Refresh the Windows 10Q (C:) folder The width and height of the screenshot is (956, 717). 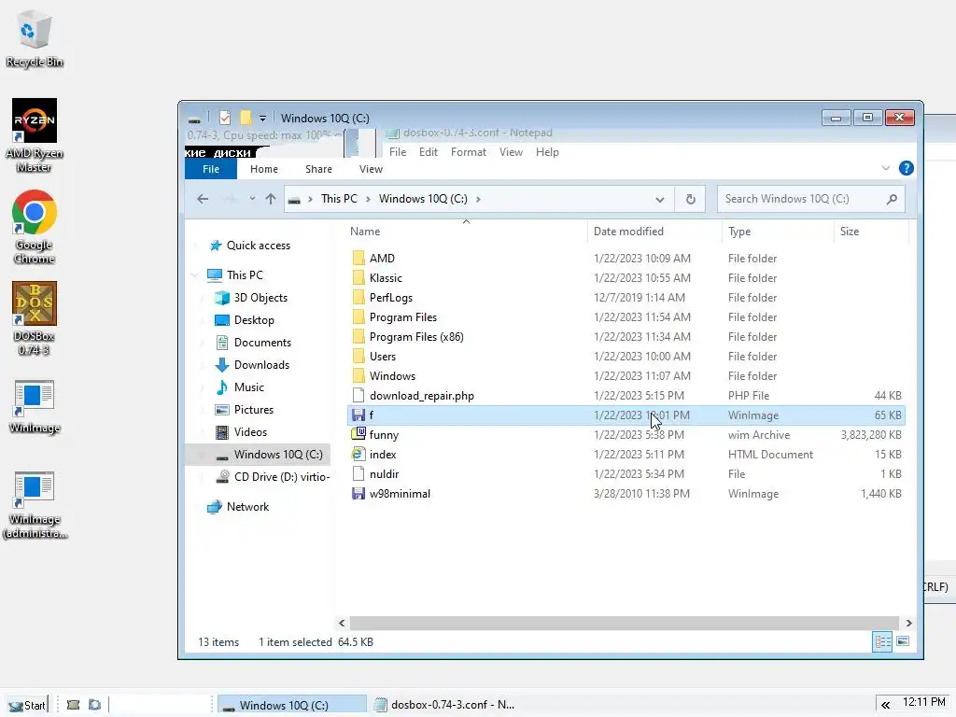click(x=690, y=199)
